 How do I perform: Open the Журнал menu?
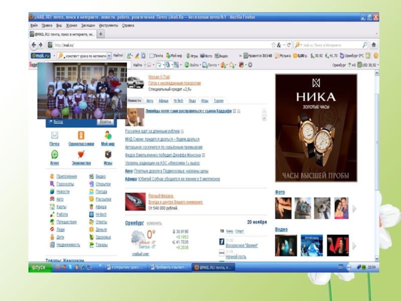point(71,26)
